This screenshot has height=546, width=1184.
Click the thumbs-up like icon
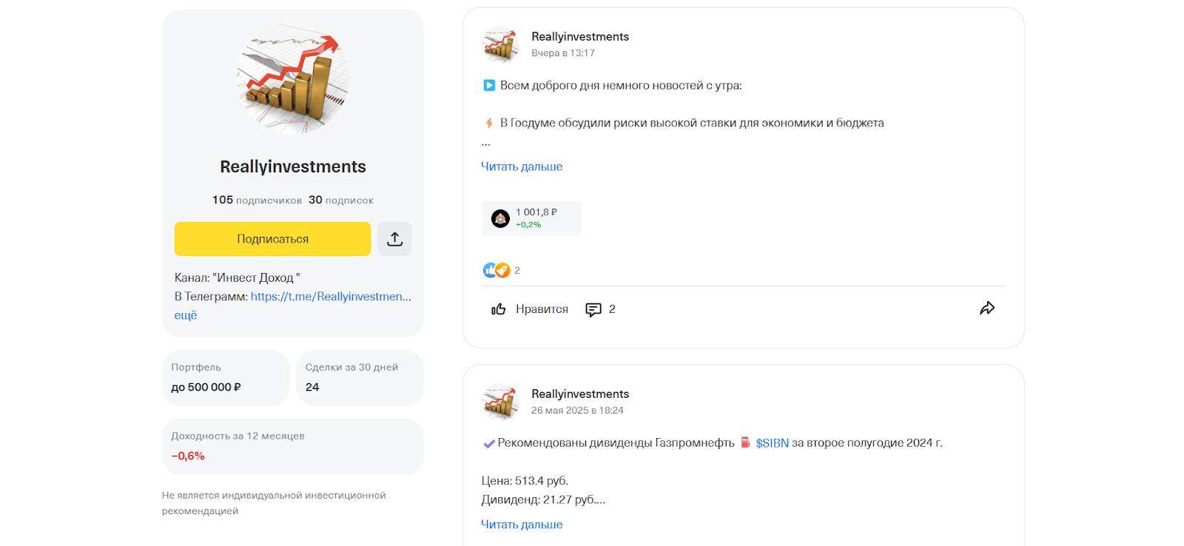(499, 309)
